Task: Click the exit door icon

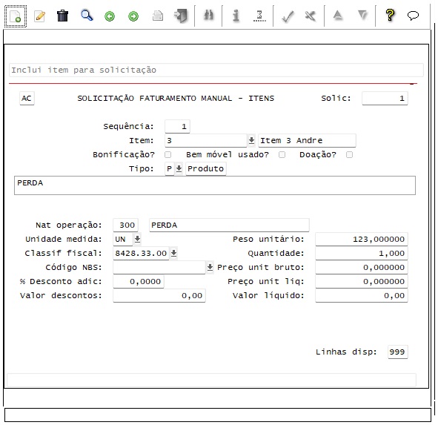Action: click(x=181, y=16)
